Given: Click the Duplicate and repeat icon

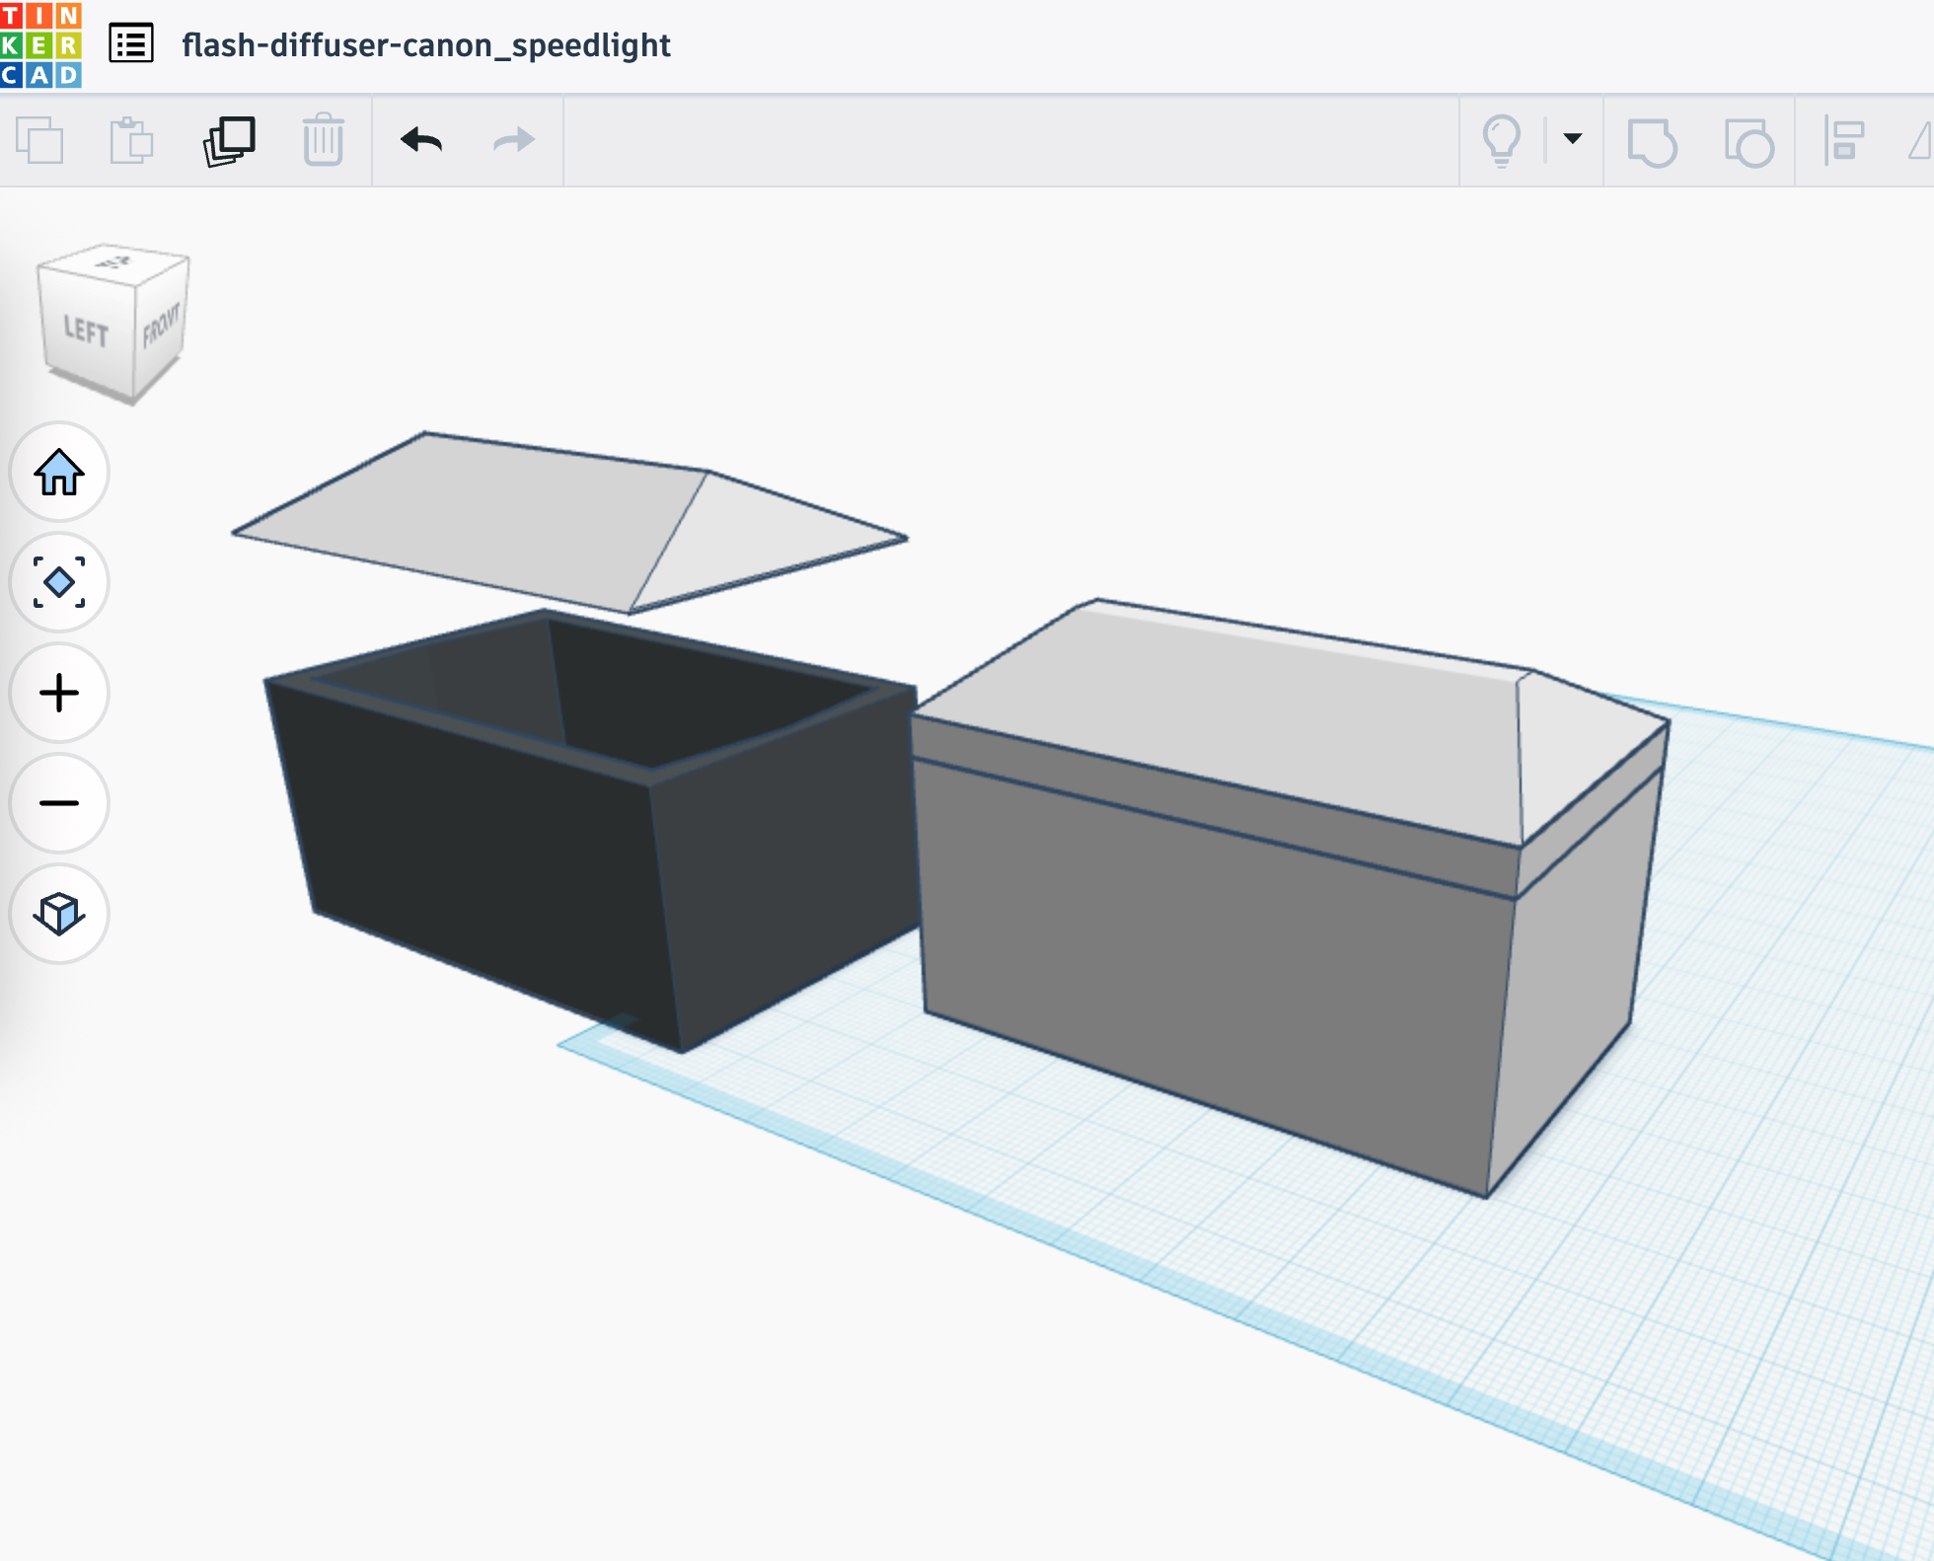Looking at the screenshot, I should point(229,140).
